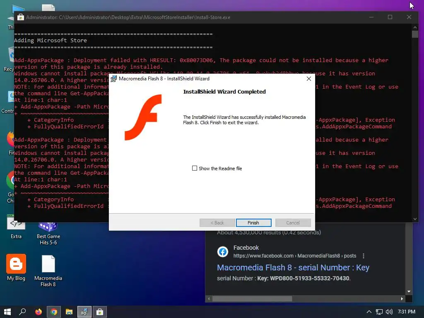
Task: Minimize the Install-Store console window
Action: (x=371, y=17)
